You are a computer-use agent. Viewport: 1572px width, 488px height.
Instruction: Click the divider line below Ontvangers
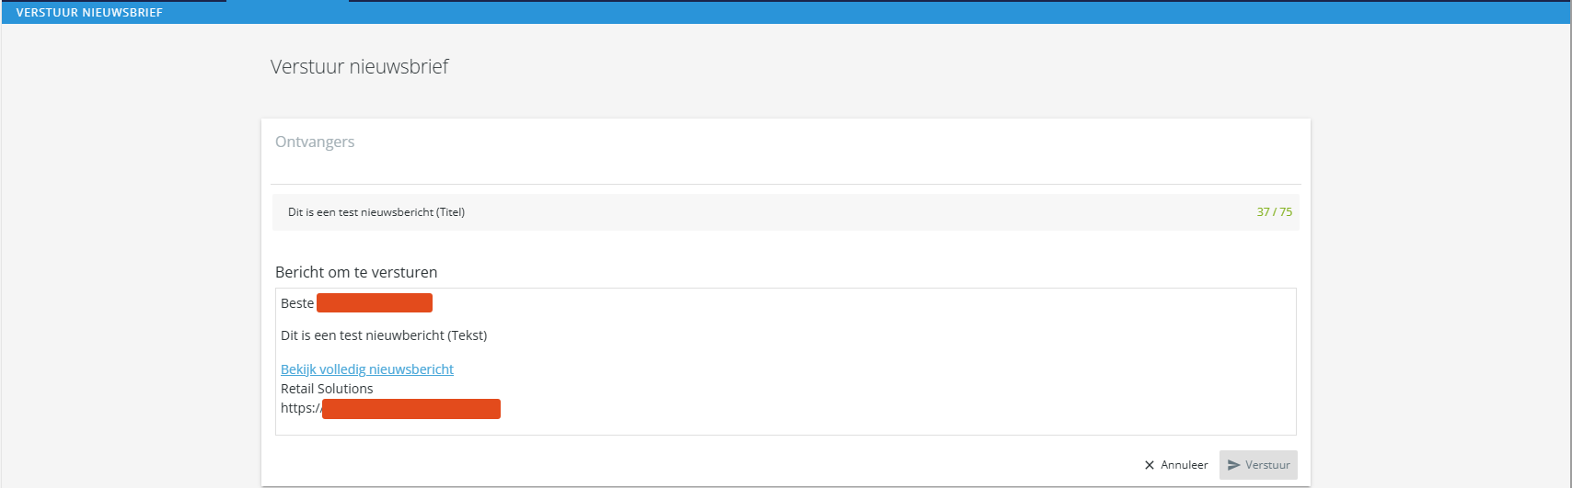(786, 184)
